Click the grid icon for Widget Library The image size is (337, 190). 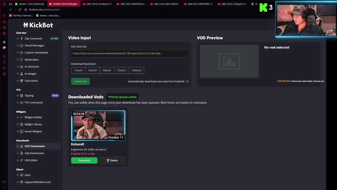(x=22, y=124)
